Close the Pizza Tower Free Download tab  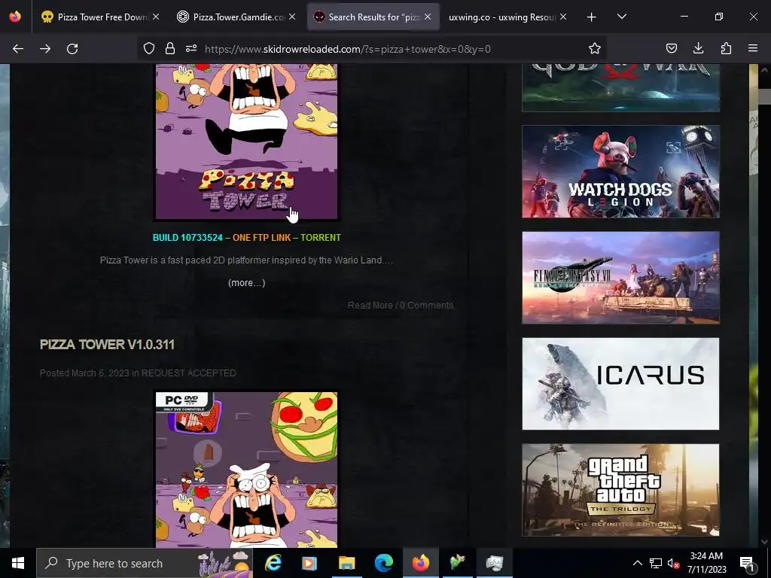[156, 17]
